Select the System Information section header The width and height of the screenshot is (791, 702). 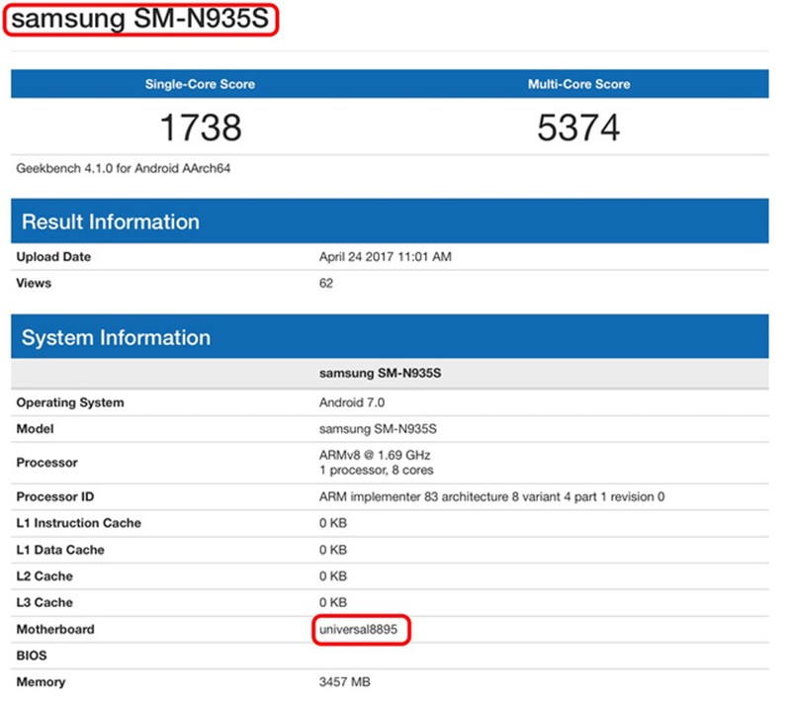pos(116,338)
